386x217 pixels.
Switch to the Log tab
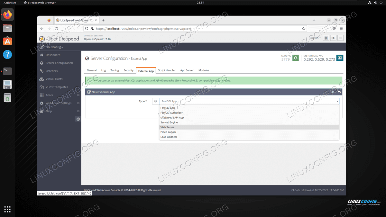[104, 70]
